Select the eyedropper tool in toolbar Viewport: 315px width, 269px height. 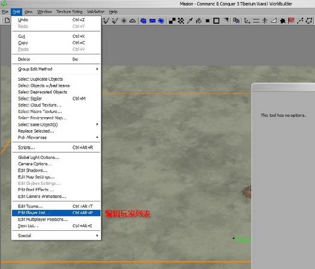[x=190, y=21]
